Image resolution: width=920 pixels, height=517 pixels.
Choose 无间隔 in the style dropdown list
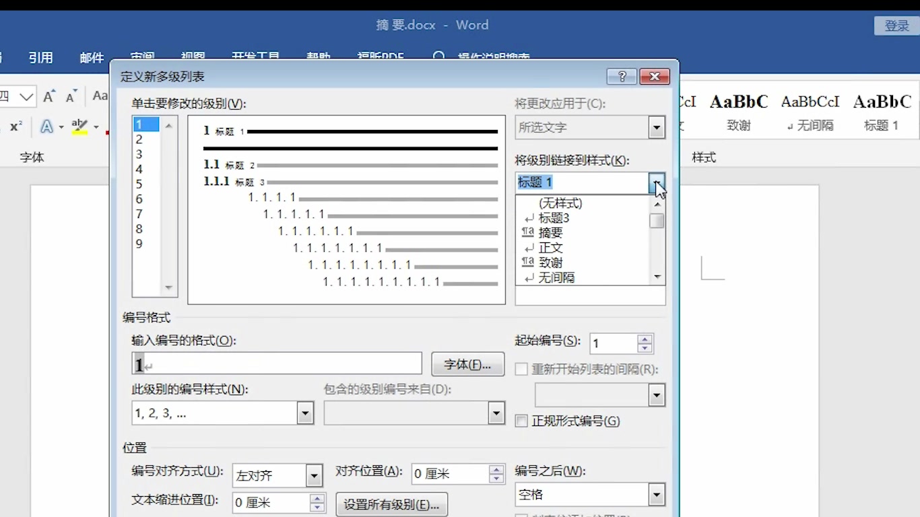pyautogui.click(x=556, y=277)
